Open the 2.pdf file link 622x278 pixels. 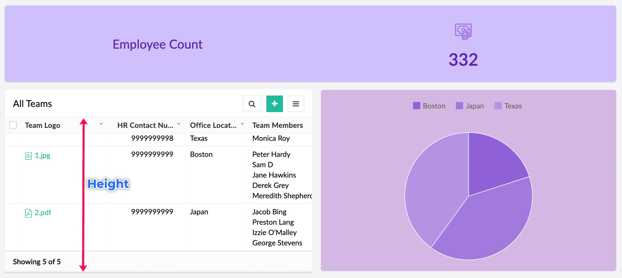pyautogui.click(x=43, y=213)
